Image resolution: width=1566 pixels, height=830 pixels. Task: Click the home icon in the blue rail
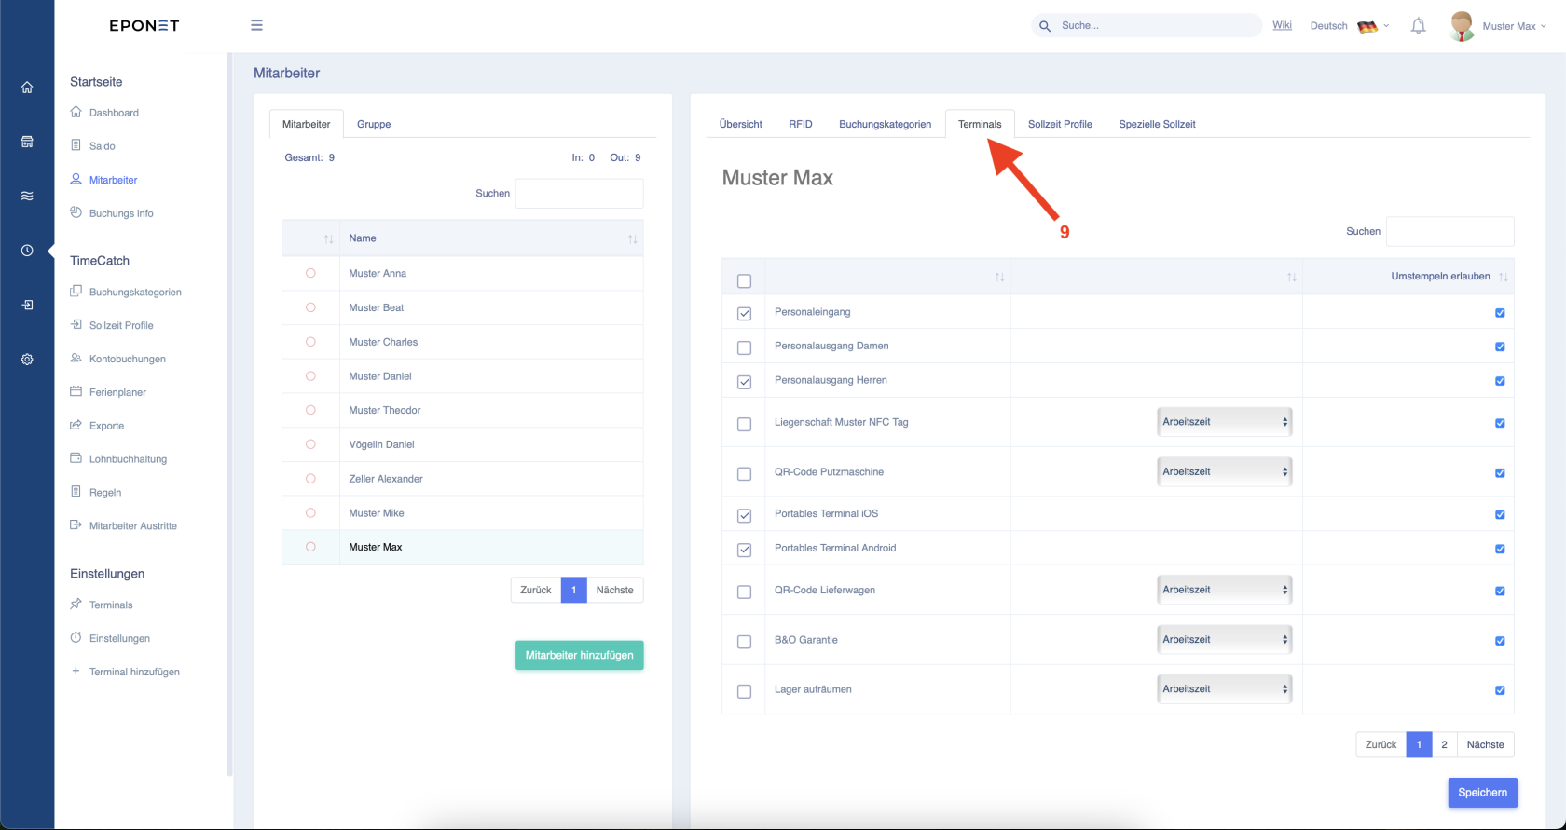pyautogui.click(x=27, y=88)
